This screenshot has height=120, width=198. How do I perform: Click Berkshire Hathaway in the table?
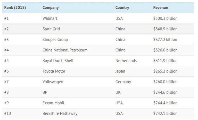60,113
